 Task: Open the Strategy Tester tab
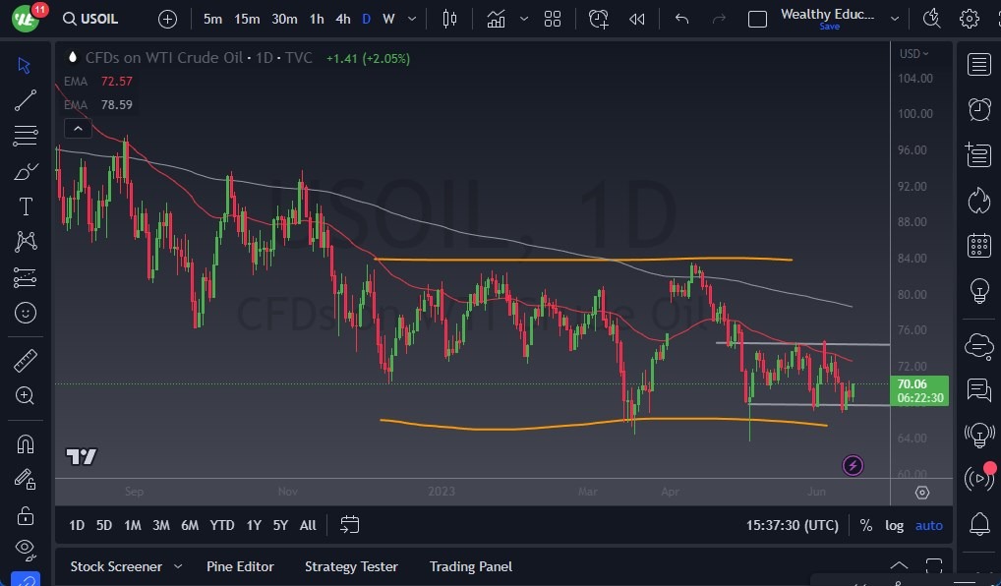tap(351, 566)
